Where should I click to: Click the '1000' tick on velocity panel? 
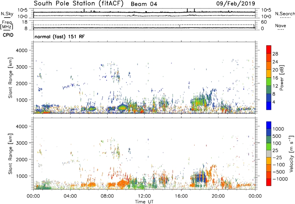[21, 176]
